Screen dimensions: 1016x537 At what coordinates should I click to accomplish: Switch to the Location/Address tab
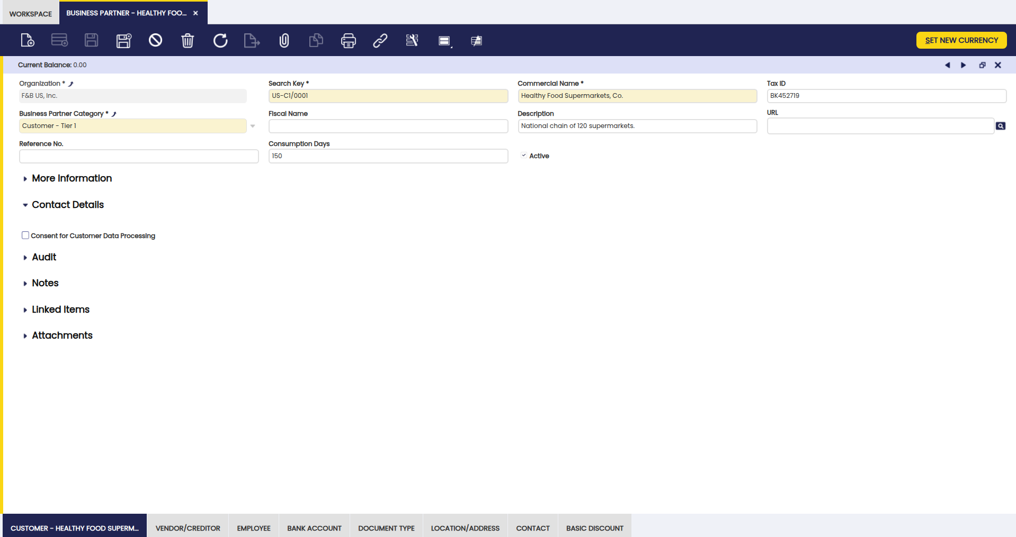click(465, 528)
